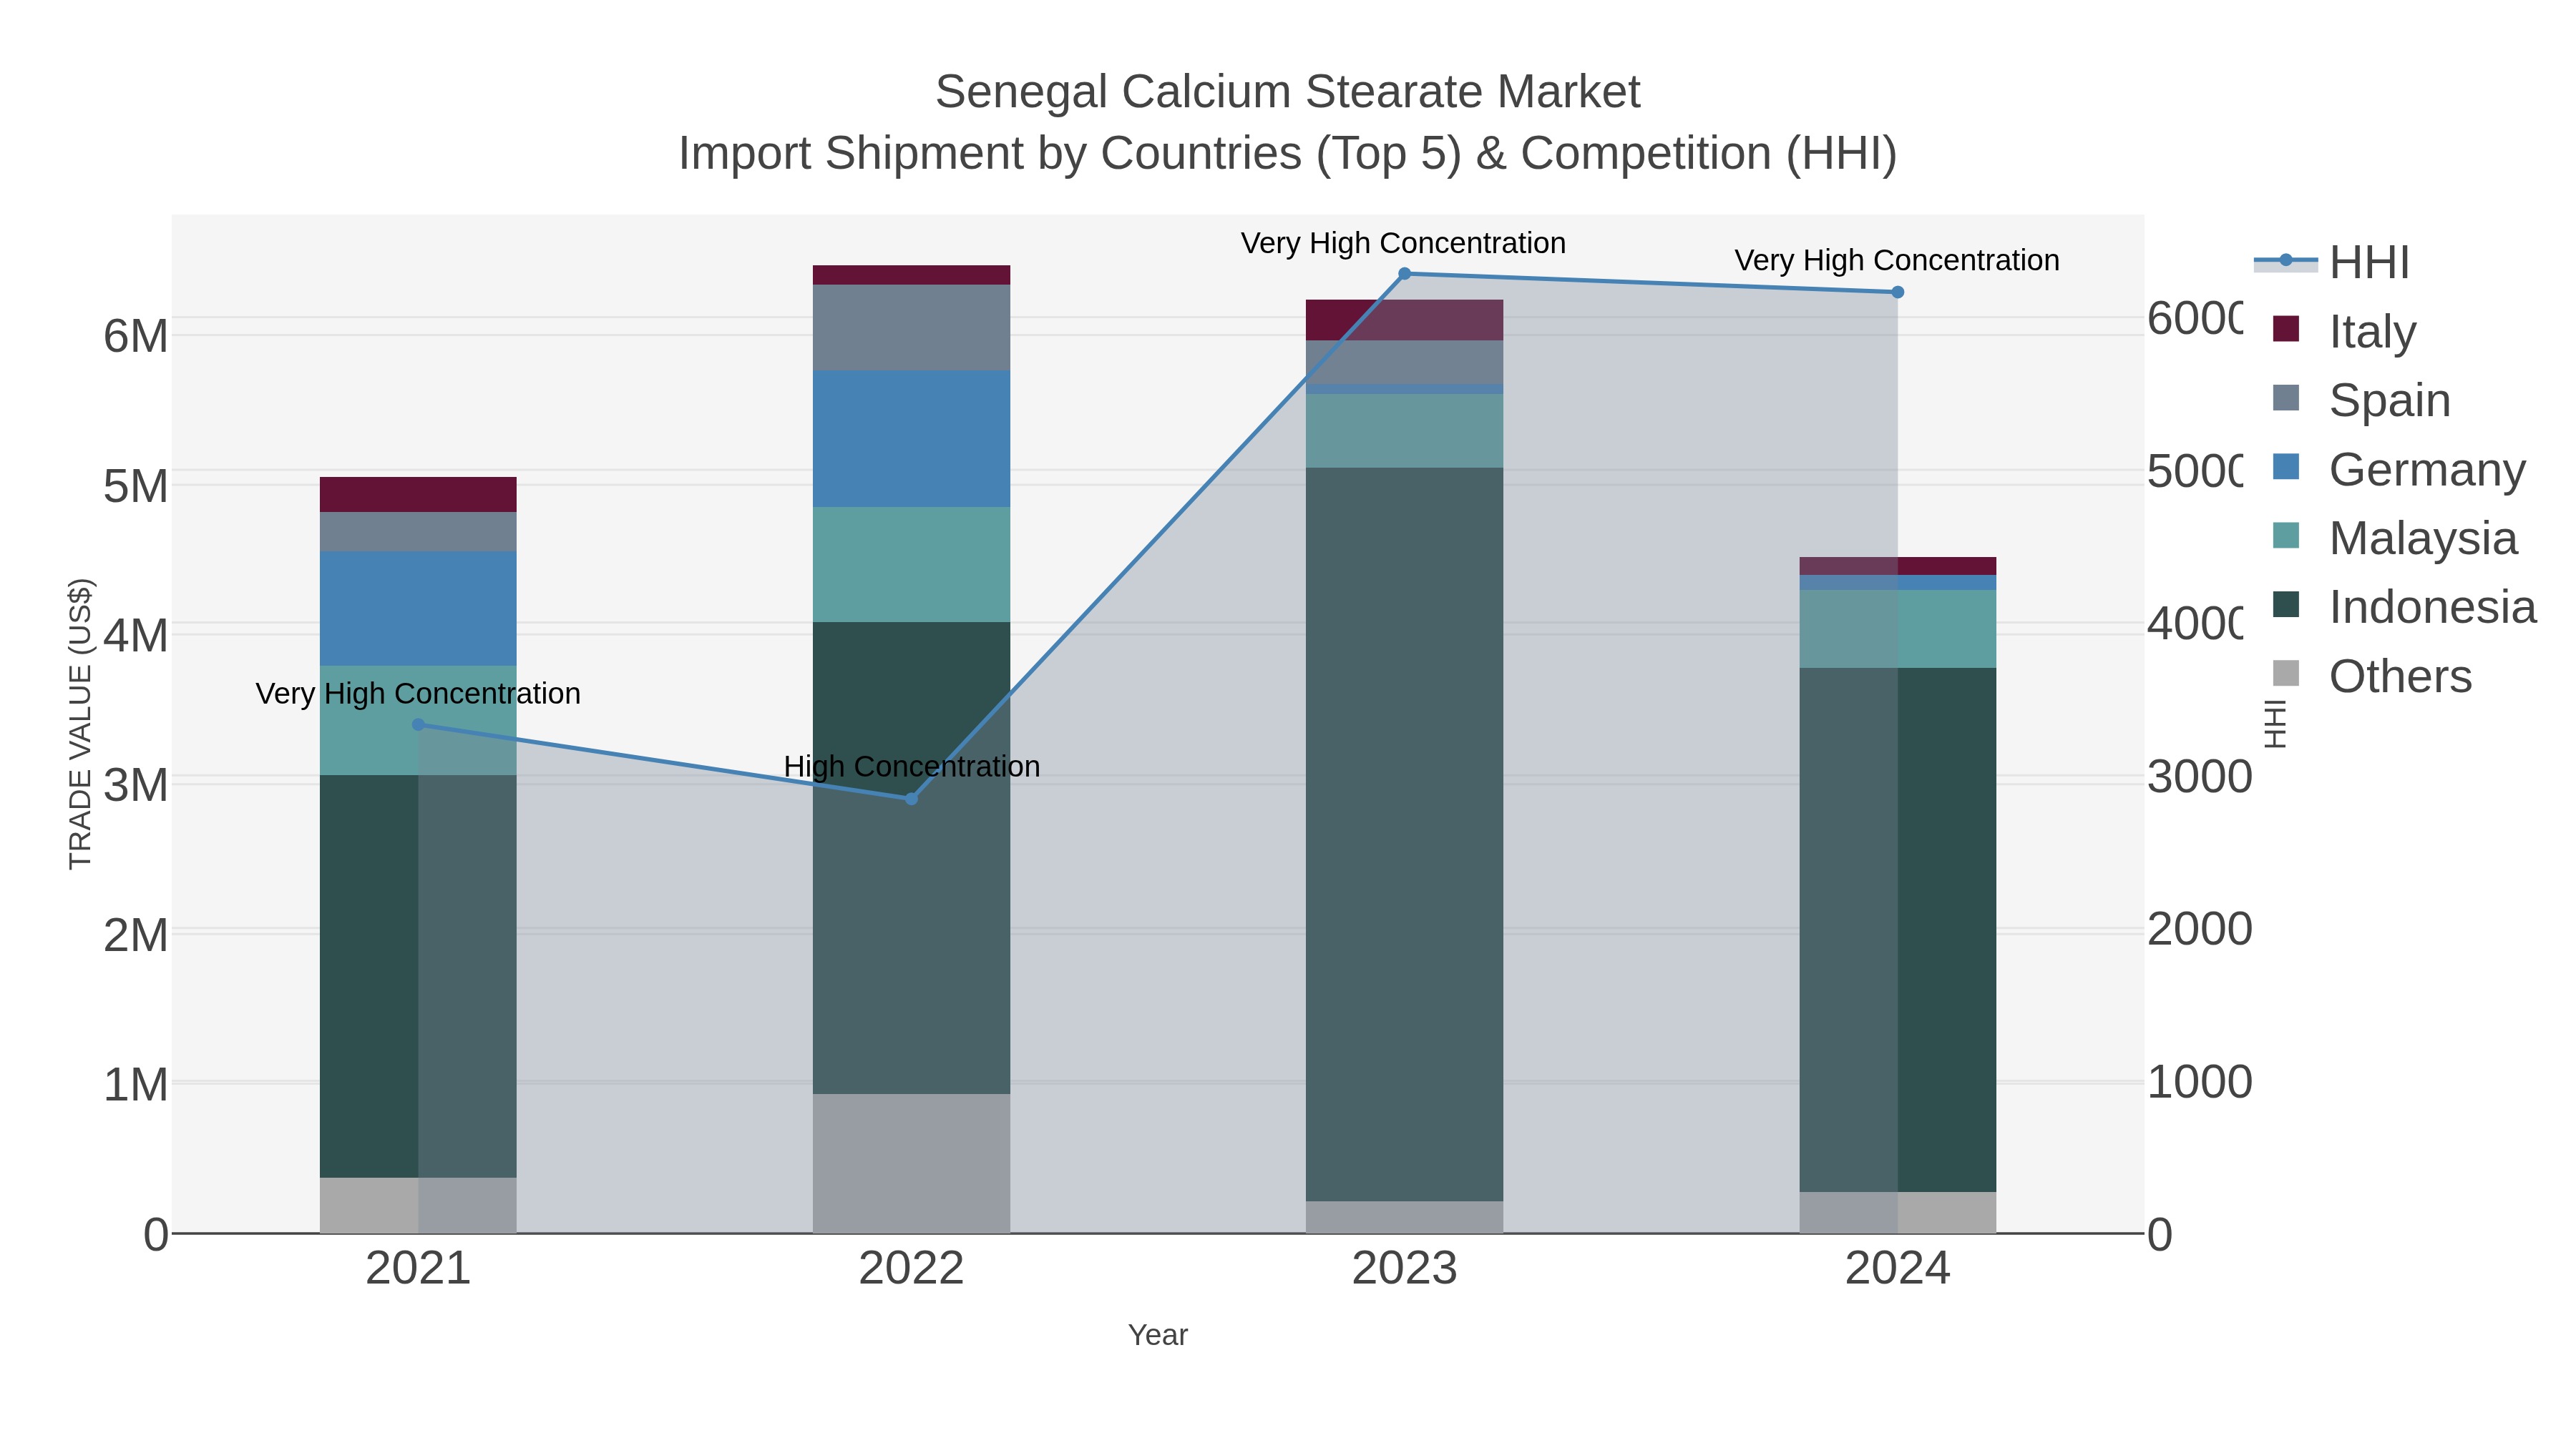Toggle the Italy legend entry
This screenshot has height=1448, width=2576.
click(x=2344, y=331)
